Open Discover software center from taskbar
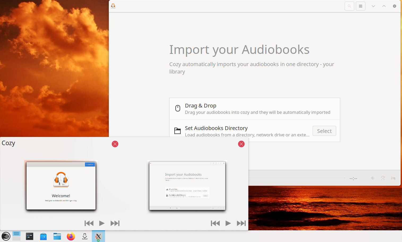The image size is (402, 242). point(43,236)
